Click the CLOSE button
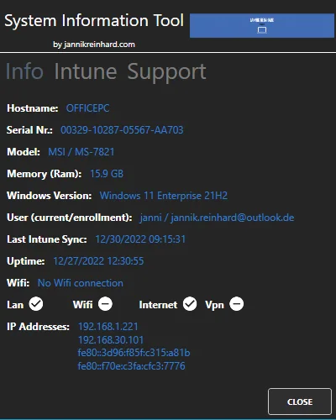The image size is (336, 420). coord(300,402)
